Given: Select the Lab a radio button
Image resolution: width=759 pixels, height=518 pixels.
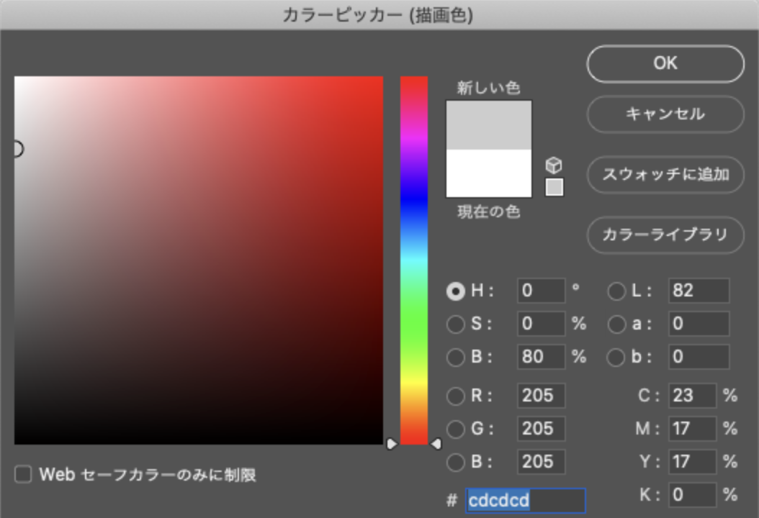Looking at the screenshot, I should coord(617,324).
